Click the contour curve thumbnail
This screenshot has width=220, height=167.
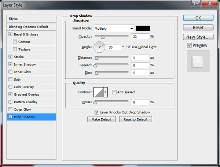pos(99,92)
